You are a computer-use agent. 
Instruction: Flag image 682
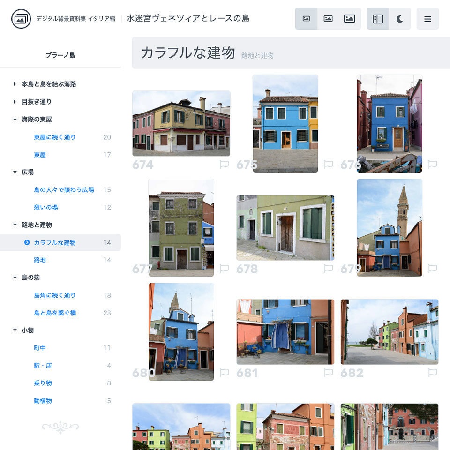point(433,373)
